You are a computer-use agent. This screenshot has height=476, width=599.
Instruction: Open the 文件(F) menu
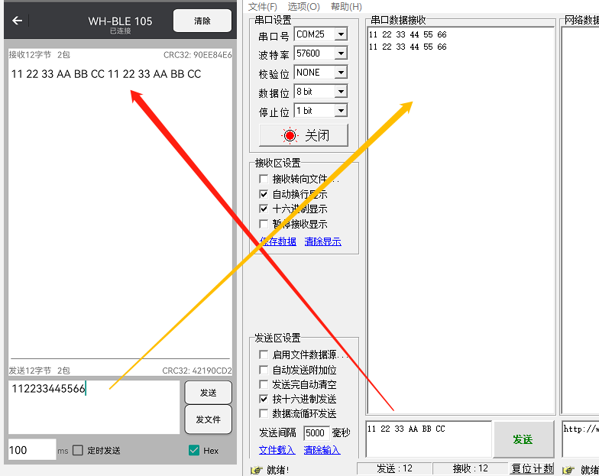click(x=262, y=6)
